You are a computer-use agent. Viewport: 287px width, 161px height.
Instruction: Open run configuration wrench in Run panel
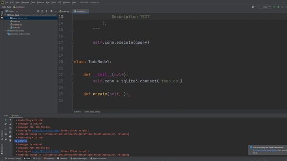point(6,124)
